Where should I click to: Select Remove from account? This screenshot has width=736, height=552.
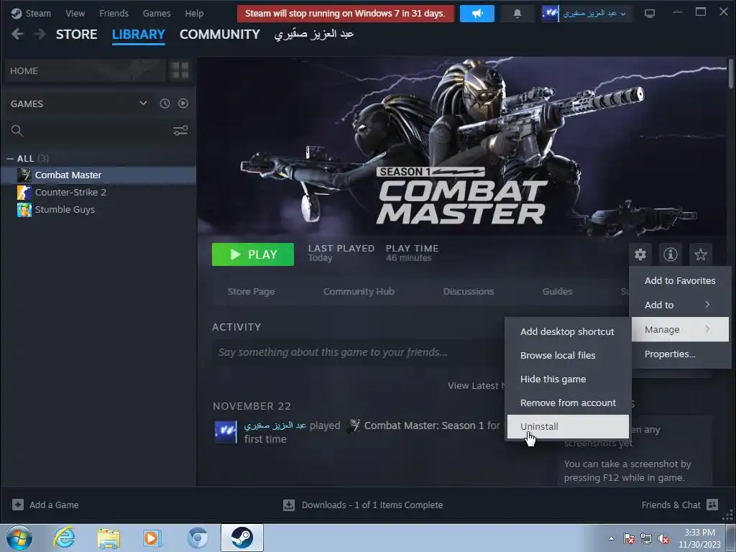[x=568, y=402]
